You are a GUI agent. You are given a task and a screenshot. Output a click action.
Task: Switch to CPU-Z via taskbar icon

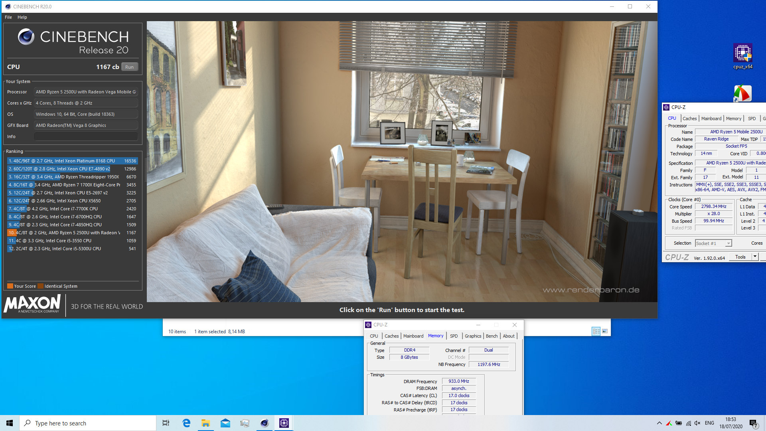[284, 423]
